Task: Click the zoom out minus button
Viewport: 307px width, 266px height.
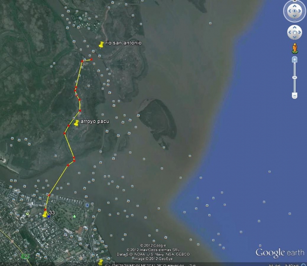Action: pyautogui.click(x=295, y=95)
